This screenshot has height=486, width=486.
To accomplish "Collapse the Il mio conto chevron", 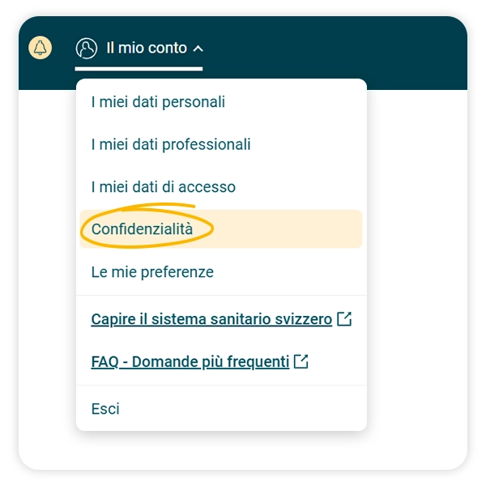I will [198, 49].
